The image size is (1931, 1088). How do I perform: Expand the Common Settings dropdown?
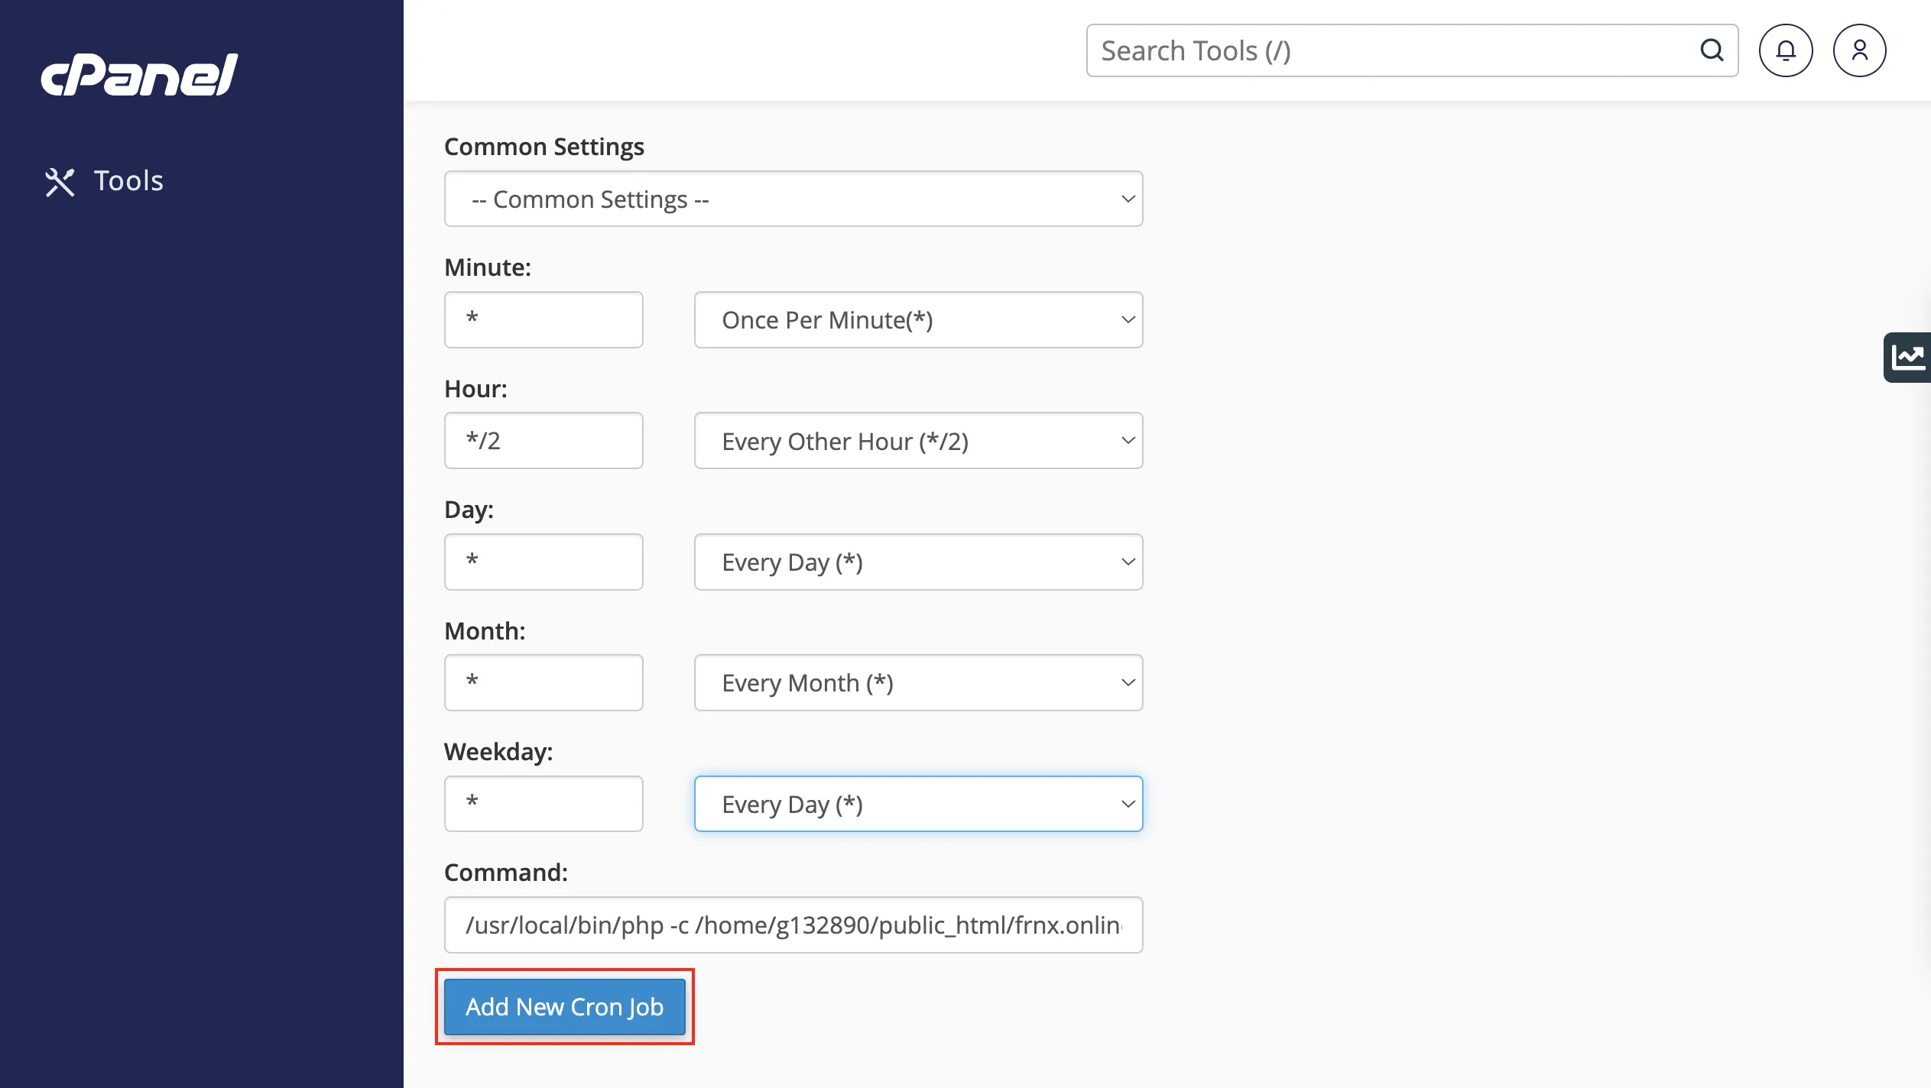click(x=793, y=199)
